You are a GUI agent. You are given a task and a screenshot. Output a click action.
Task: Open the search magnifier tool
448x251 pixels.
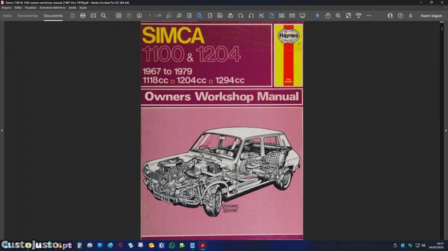tap(103, 16)
